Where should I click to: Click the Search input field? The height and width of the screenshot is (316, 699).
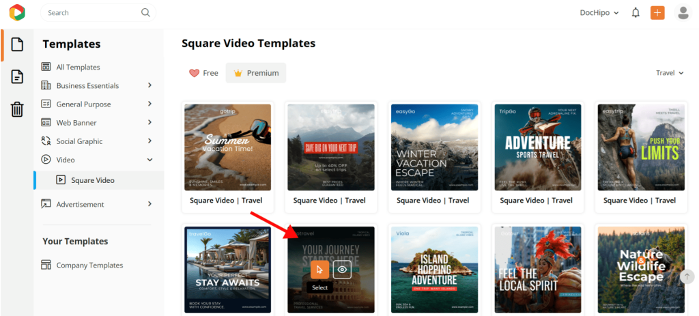(98, 13)
